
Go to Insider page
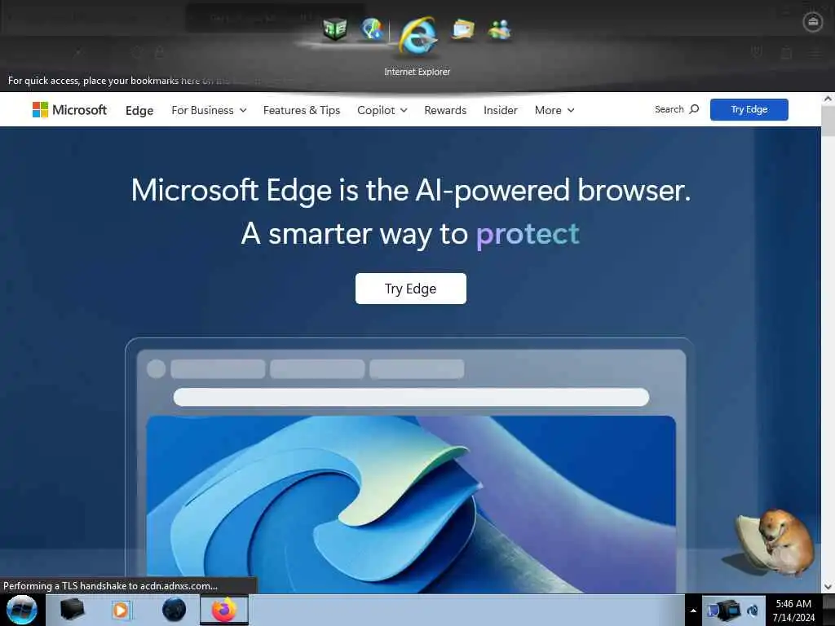pos(501,110)
